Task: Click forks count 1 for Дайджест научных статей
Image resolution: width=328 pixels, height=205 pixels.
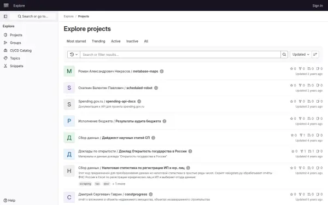Action: tap(302, 135)
